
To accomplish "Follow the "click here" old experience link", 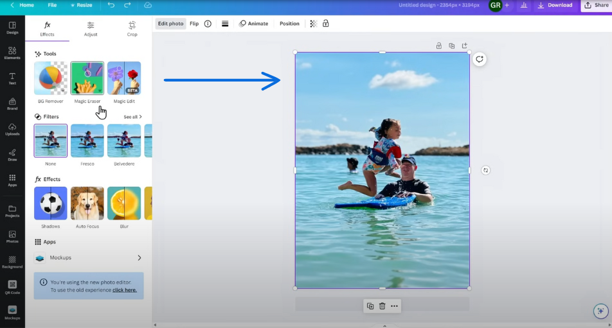I will (125, 290).
